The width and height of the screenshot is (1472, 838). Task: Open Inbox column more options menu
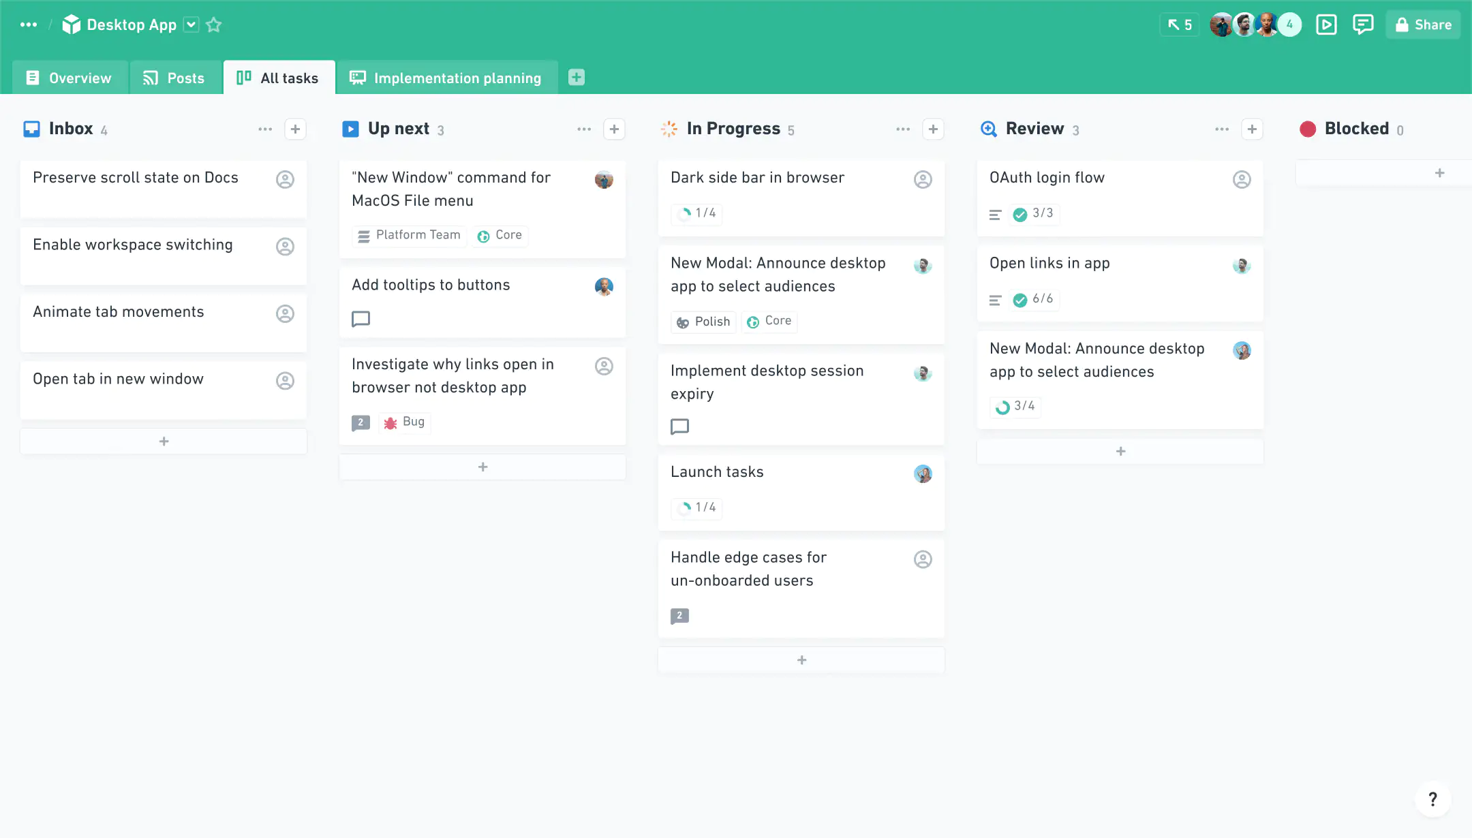265,129
